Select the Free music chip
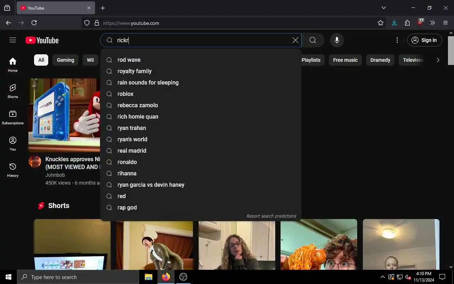This screenshot has width=454, height=284. click(345, 60)
